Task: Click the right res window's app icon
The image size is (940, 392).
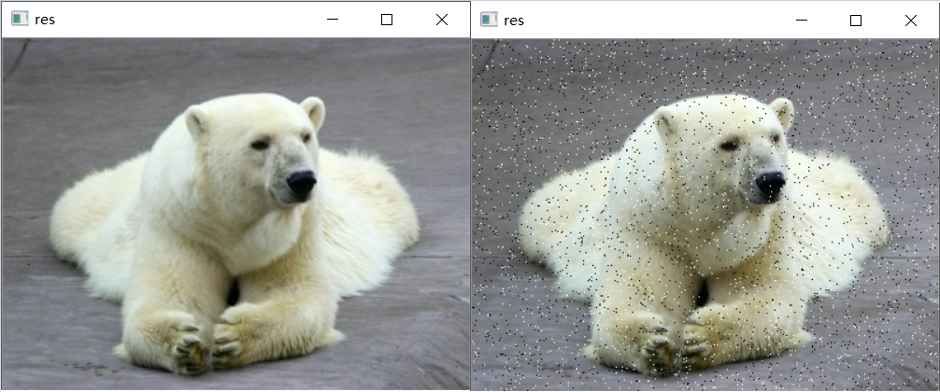Action: pos(490,20)
